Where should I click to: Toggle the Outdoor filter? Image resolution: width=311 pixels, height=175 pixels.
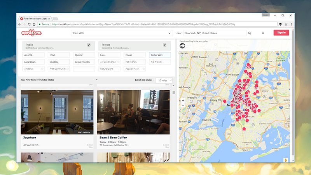coord(59,62)
